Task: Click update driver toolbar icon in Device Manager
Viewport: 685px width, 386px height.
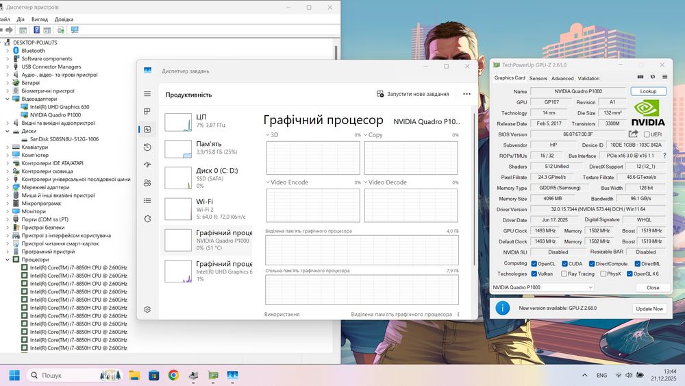Action: click(61, 29)
